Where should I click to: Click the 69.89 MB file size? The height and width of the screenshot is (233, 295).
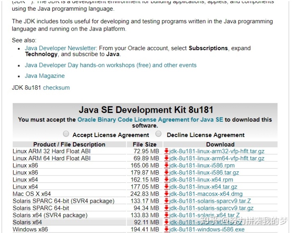tap(146, 158)
